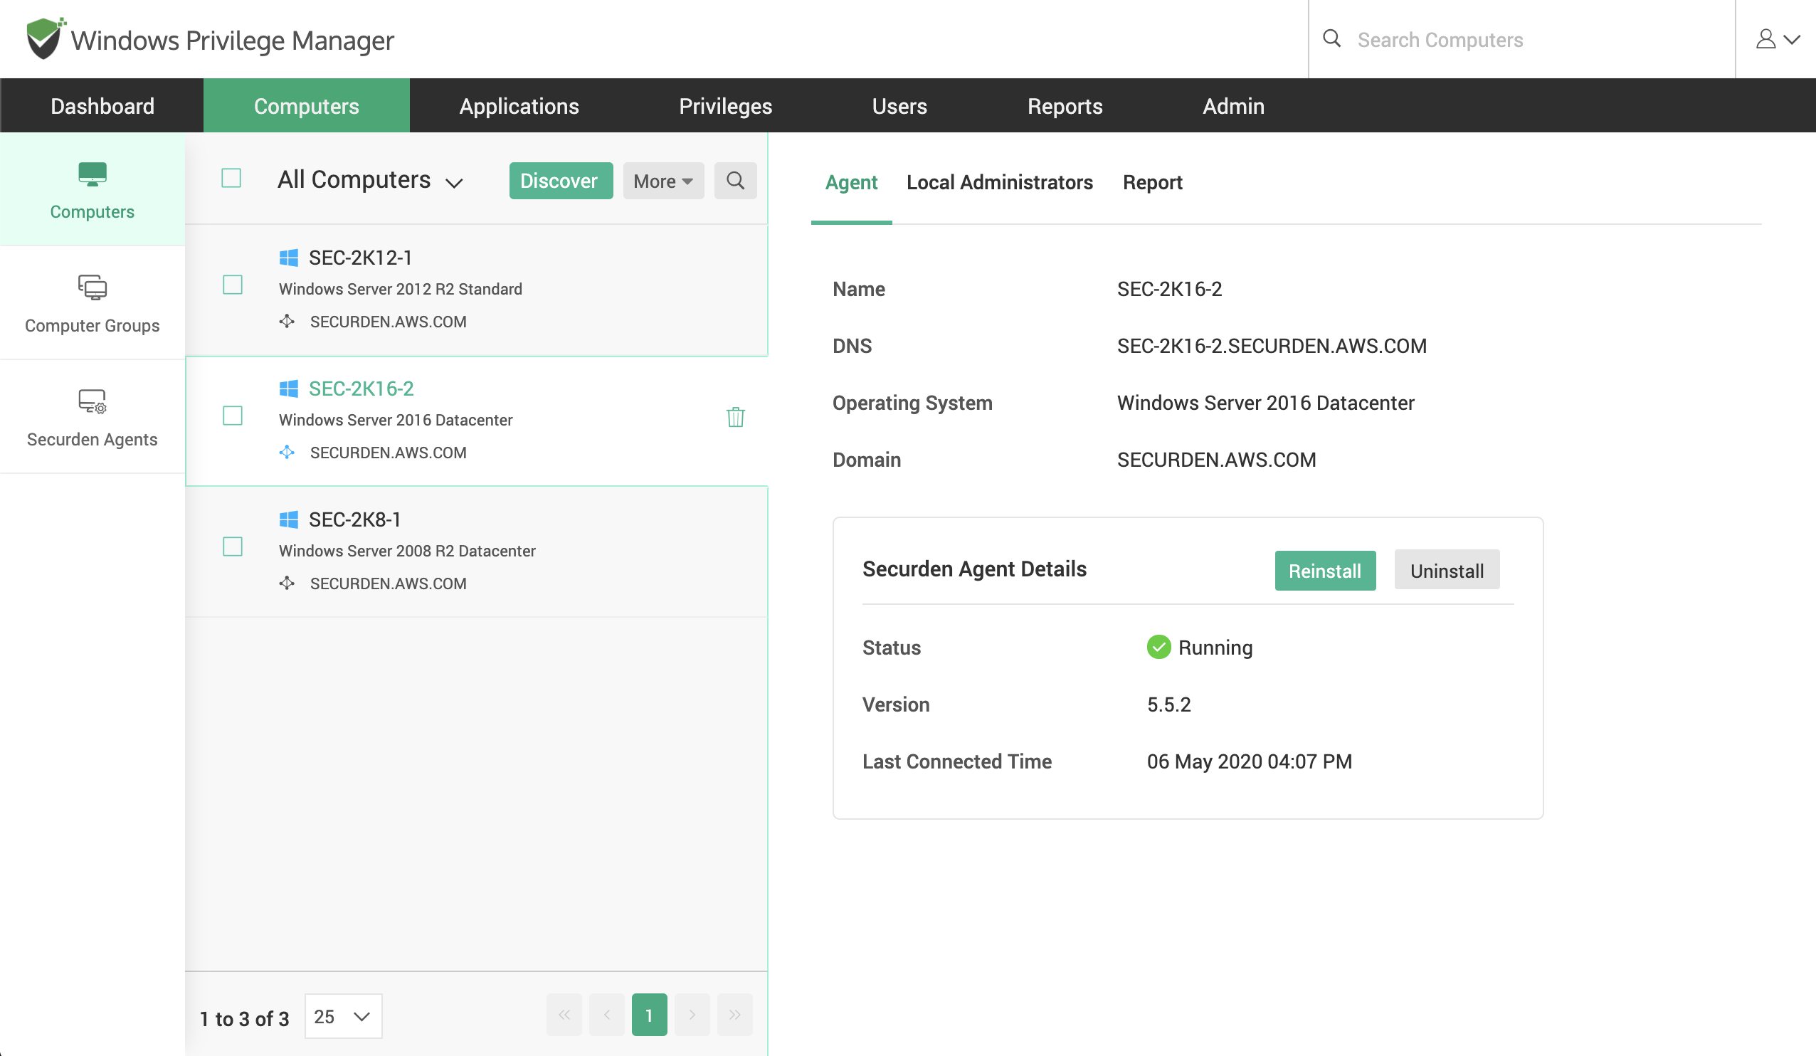Click the Computers monitor icon in sidebar
1816x1056 pixels.
tap(93, 174)
